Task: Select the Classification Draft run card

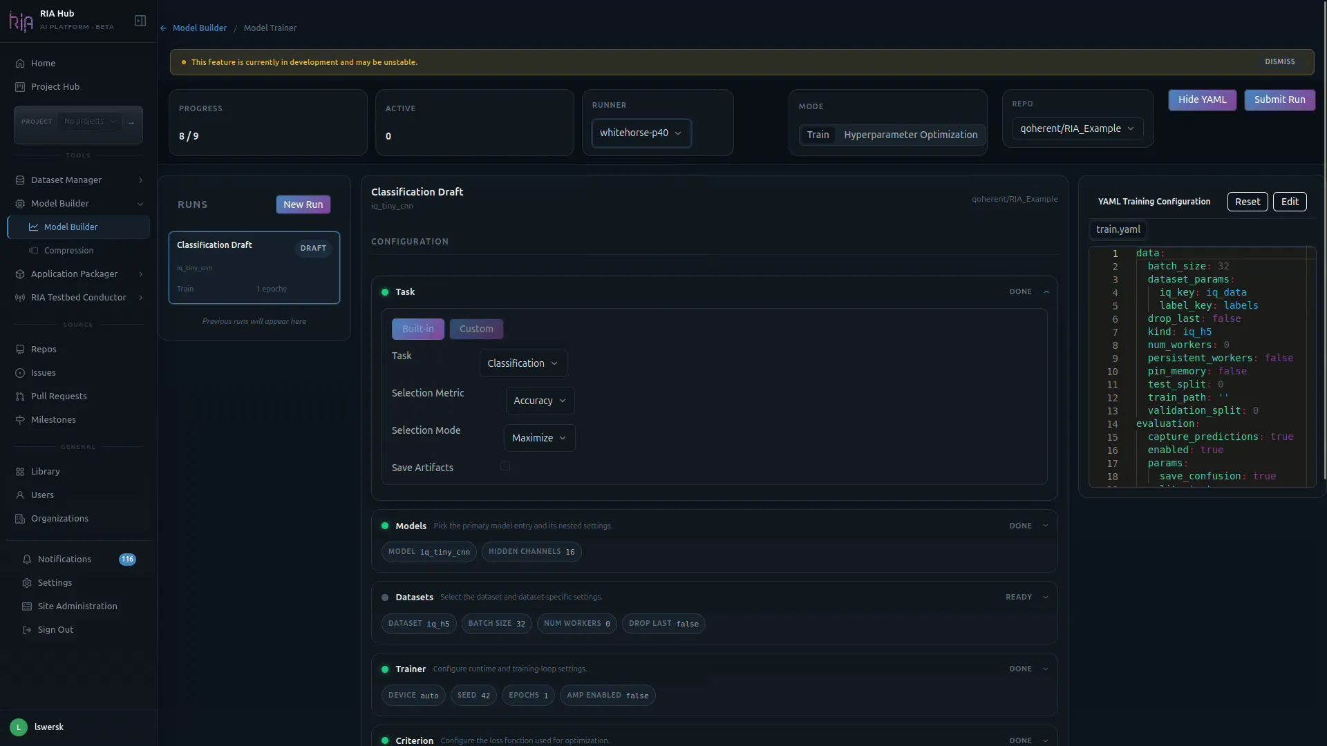Action: pyautogui.click(x=254, y=268)
